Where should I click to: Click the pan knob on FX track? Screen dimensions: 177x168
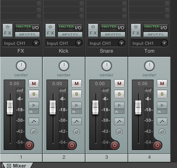point(21,66)
